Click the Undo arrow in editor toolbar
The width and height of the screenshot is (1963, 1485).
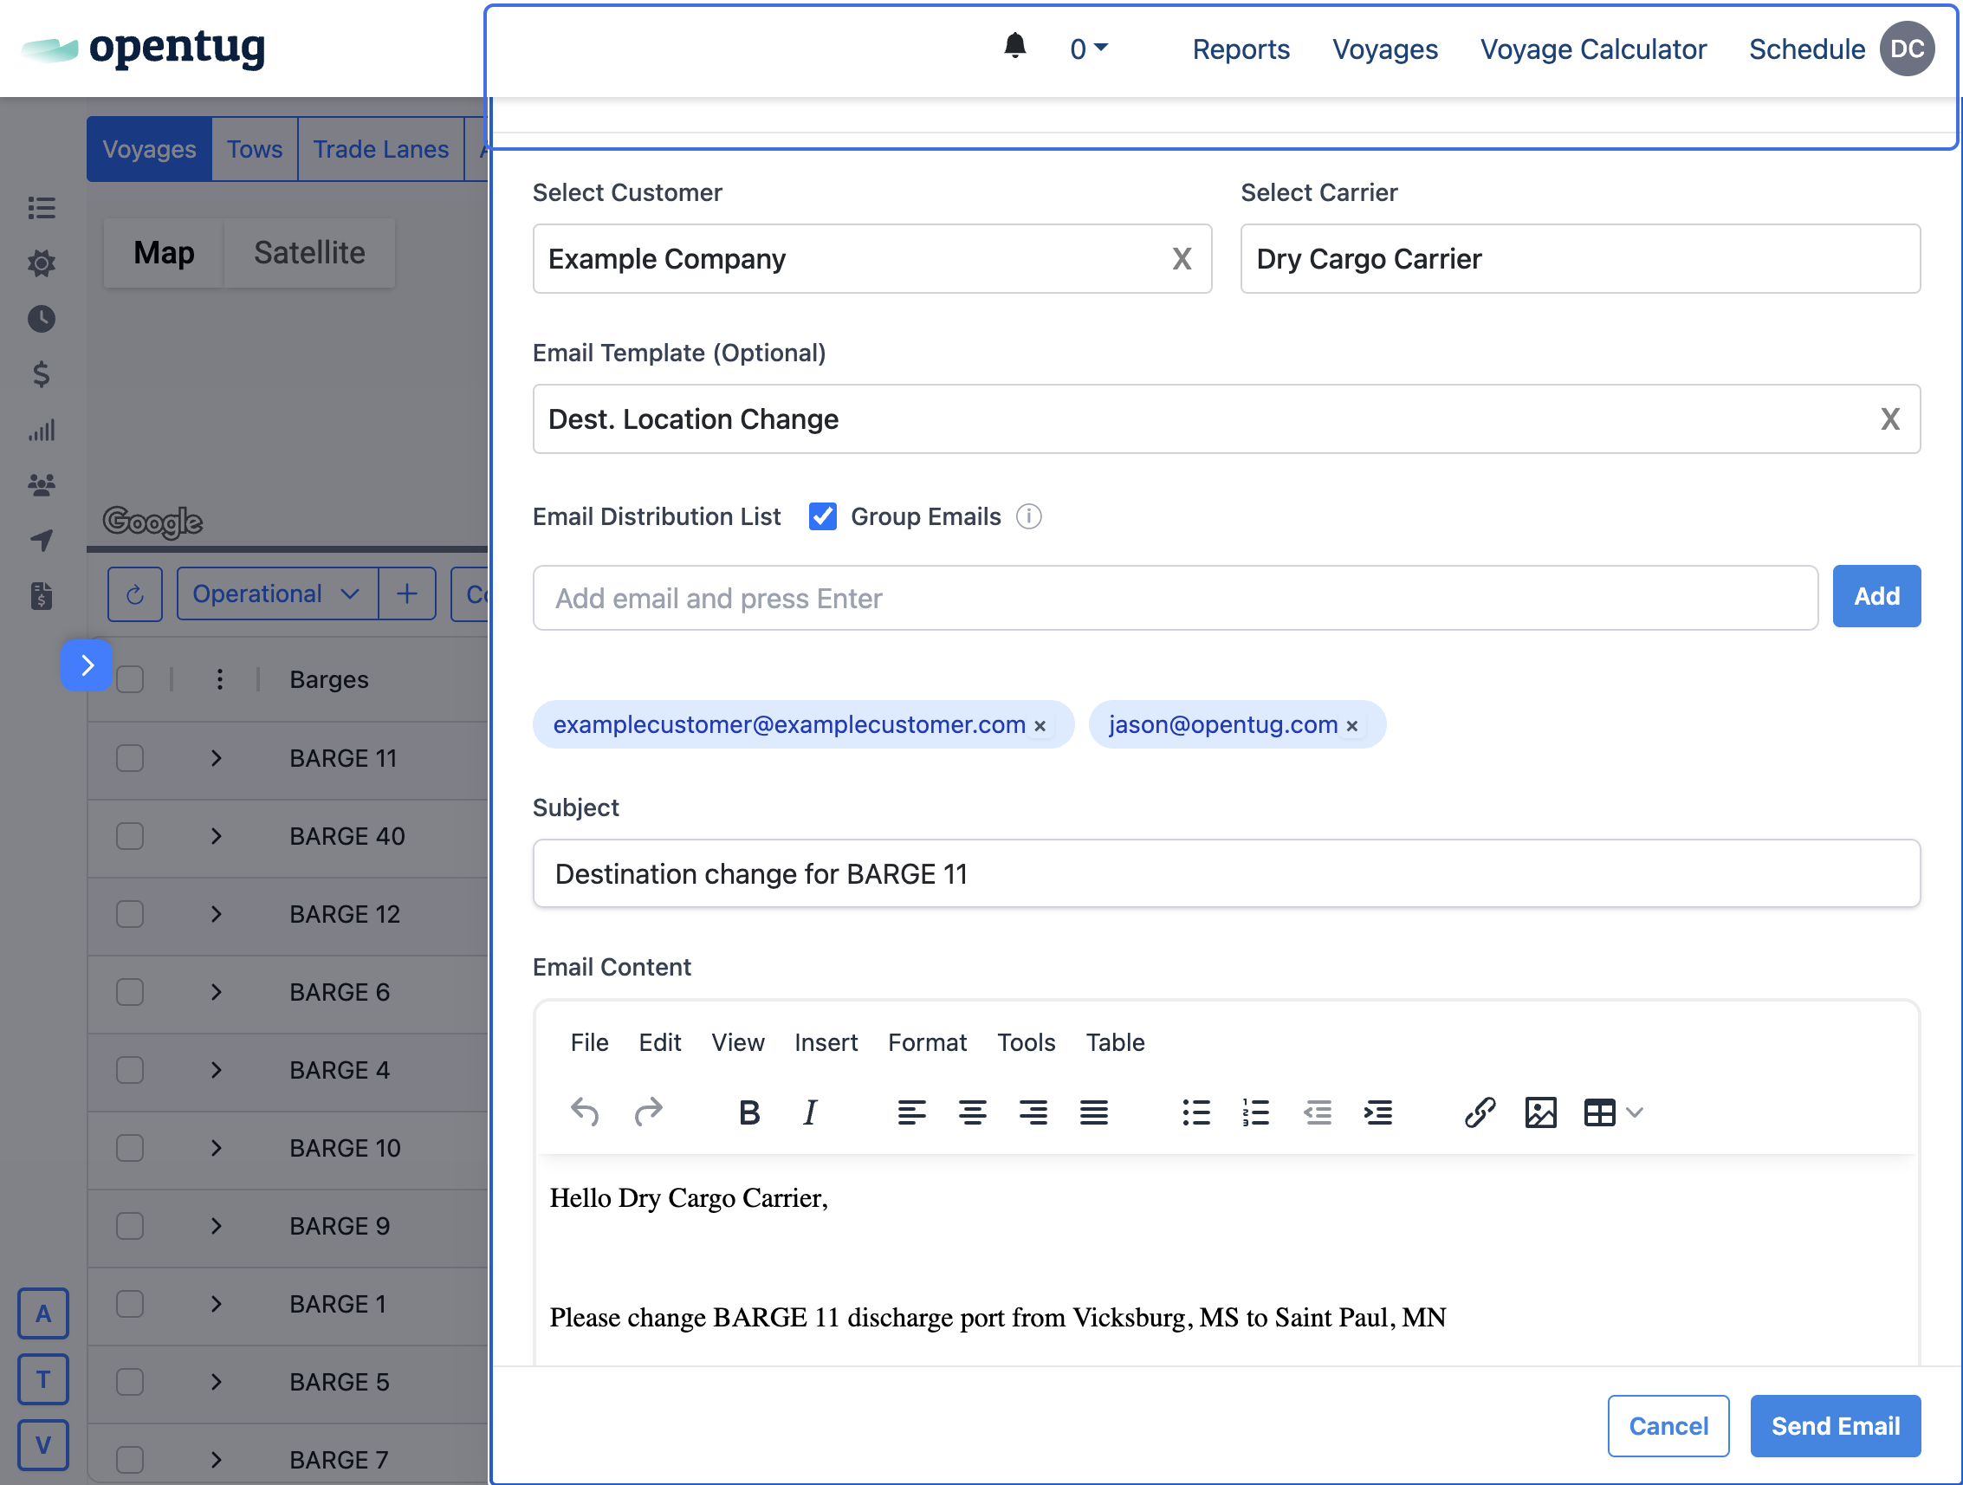pos(585,1112)
